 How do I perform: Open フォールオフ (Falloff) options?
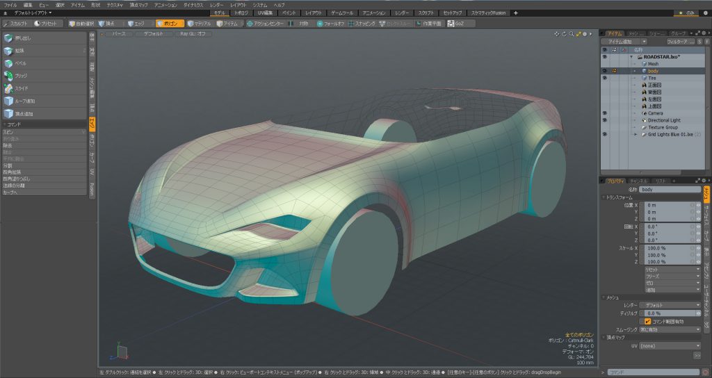[x=331, y=24]
